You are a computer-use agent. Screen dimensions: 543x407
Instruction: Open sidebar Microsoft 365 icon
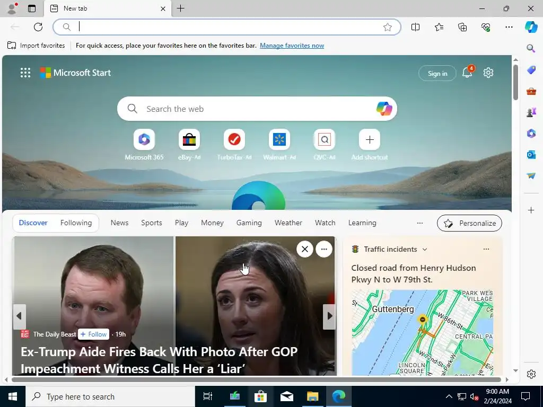[x=531, y=133]
